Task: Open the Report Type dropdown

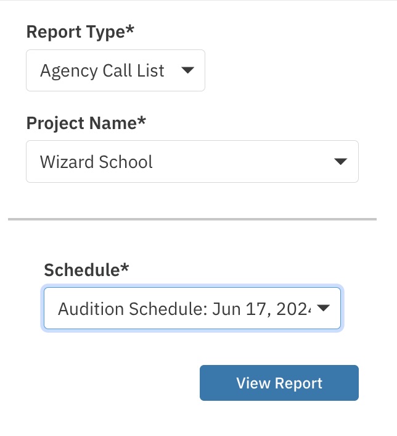Action: click(115, 70)
